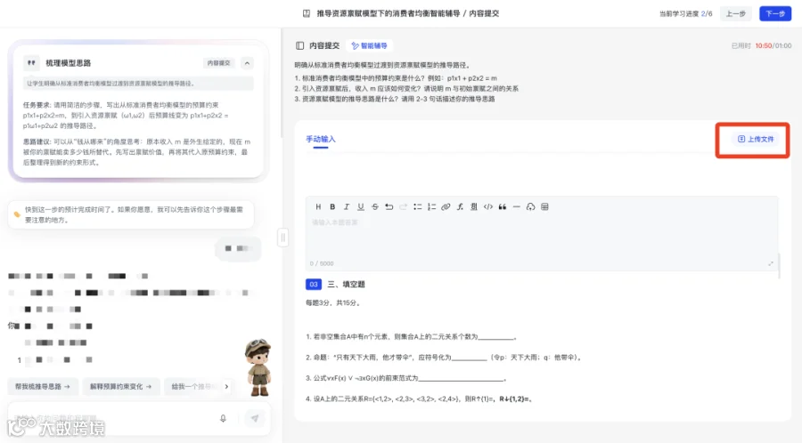Click question 1 about 非空集合A
The height and width of the screenshot is (443, 802).
[x=411, y=336]
